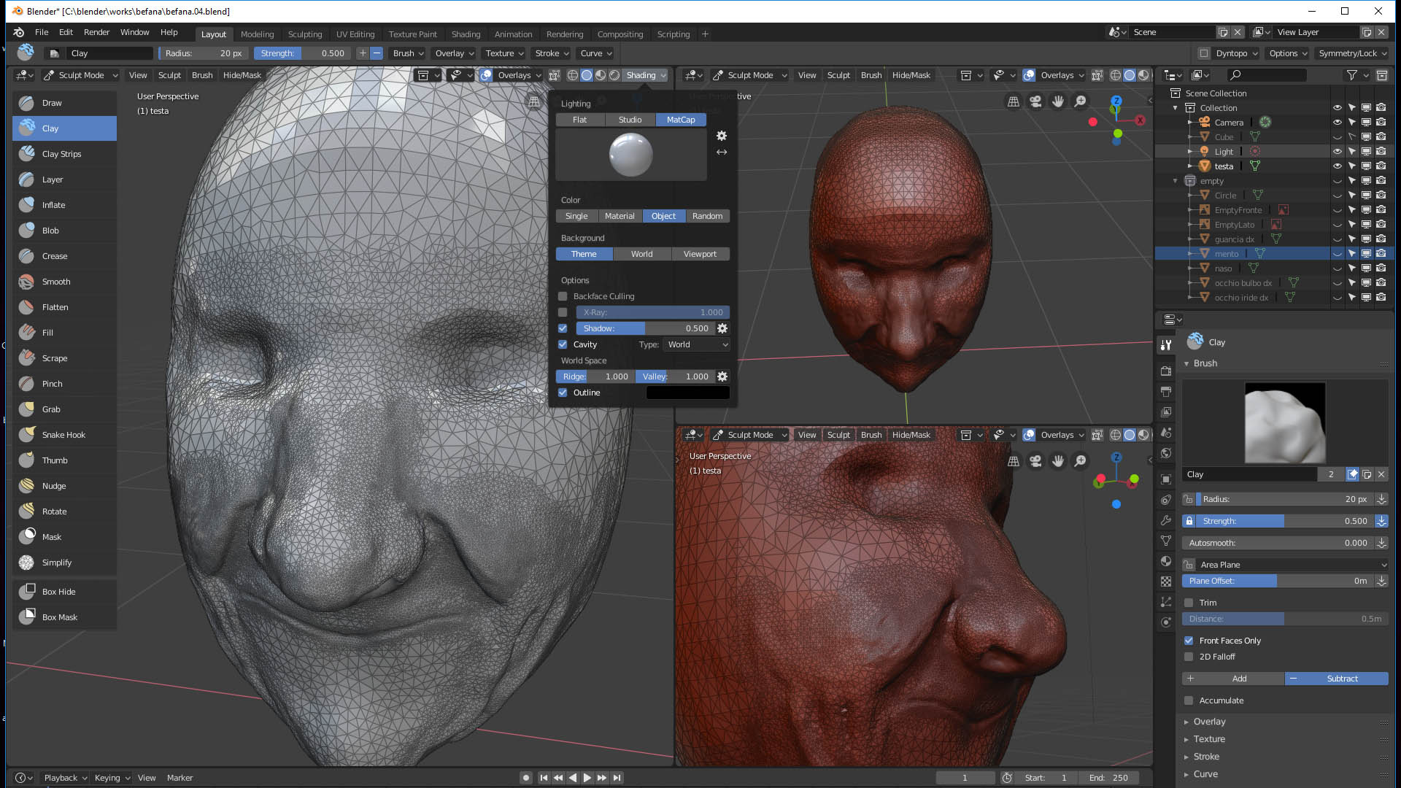Click the Outline color swatch
The image size is (1401, 788).
pyautogui.click(x=687, y=393)
